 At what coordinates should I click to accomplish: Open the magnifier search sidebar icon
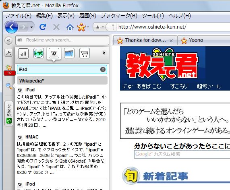(9, 86)
